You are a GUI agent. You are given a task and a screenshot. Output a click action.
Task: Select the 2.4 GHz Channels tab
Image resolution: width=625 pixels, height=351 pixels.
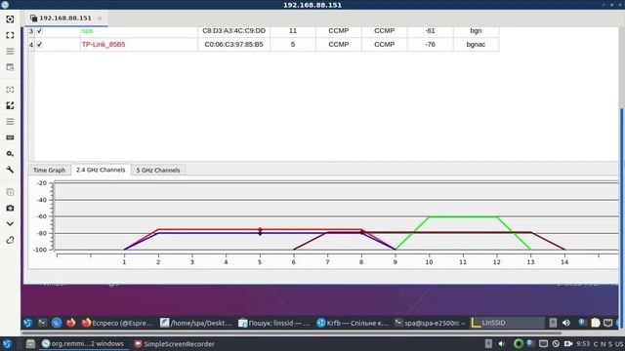pyautogui.click(x=101, y=170)
